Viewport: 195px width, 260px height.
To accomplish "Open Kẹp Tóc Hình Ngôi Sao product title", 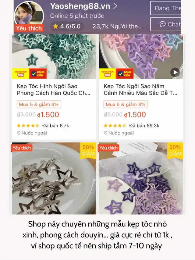I will click(54, 90).
